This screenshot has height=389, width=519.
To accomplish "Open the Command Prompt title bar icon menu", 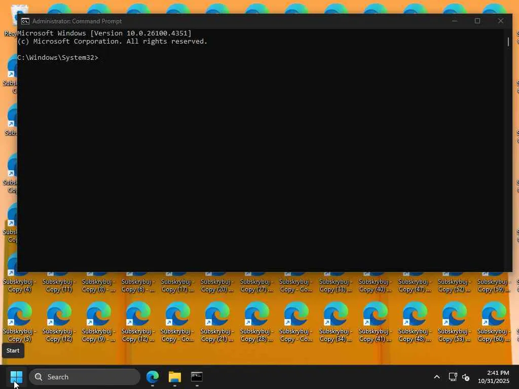I will pyautogui.click(x=25, y=21).
